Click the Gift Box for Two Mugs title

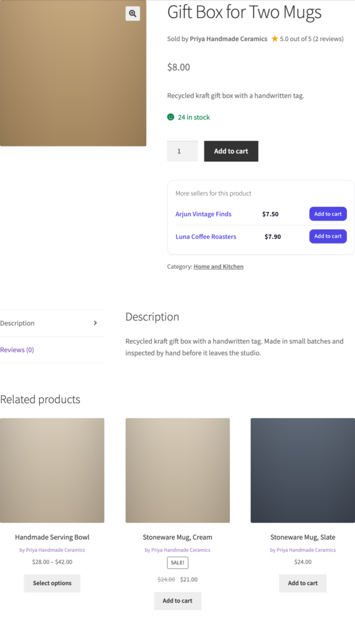244,12
